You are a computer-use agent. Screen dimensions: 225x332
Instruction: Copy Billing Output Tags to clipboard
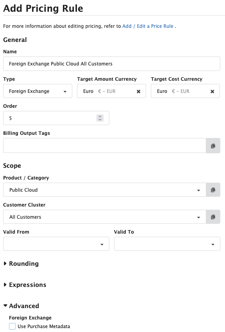pos(213,146)
